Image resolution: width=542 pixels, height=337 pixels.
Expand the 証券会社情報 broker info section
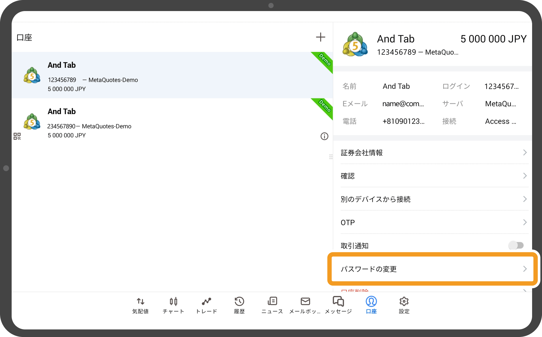coord(434,152)
